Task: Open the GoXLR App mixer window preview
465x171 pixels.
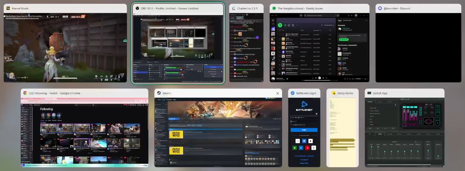Action: coord(405,132)
